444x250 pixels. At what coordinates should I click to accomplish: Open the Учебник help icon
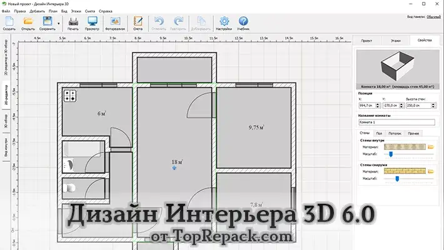tap(243, 23)
